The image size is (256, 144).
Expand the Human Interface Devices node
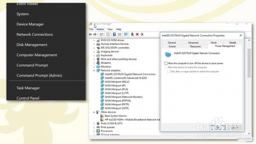pos(94,44)
